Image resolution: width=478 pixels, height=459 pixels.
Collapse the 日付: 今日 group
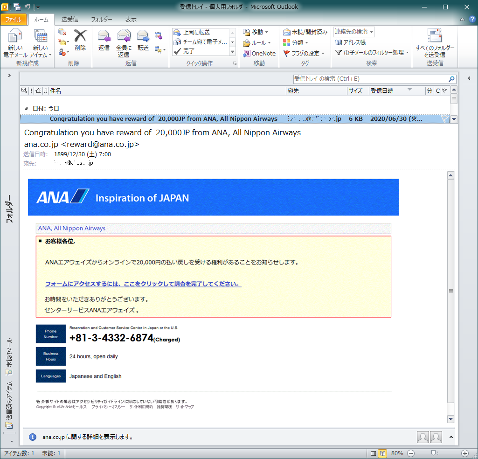click(27, 109)
